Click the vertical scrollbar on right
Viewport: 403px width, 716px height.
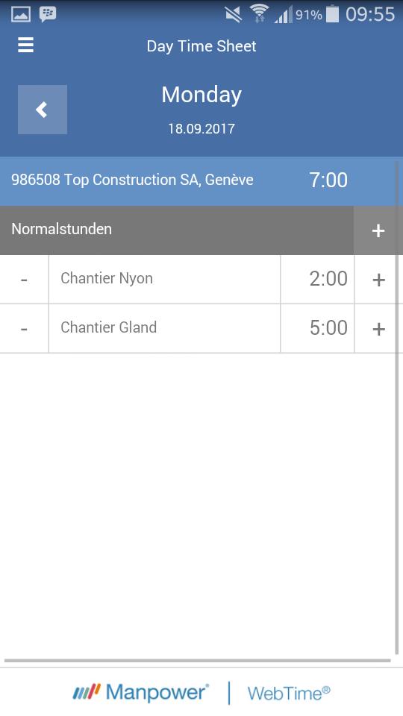pyautogui.click(x=396, y=407)
